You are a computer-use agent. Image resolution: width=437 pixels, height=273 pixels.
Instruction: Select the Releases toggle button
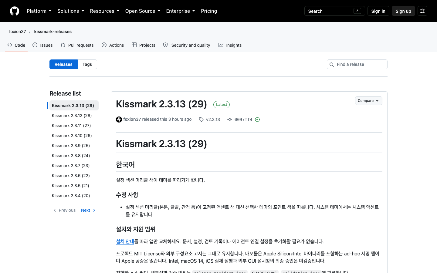(x=63, y=64)
